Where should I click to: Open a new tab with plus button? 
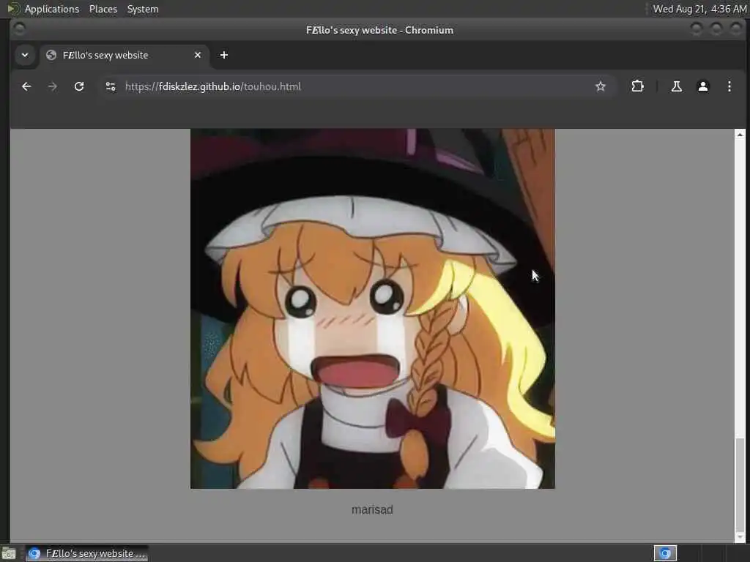tap(224, 55)
